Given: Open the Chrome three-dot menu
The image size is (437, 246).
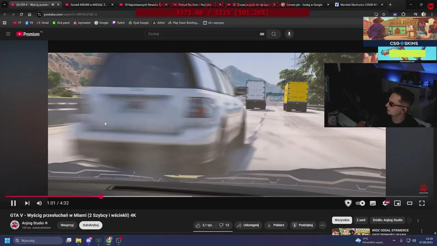Looking at the screenshot, I should (432, 14).
